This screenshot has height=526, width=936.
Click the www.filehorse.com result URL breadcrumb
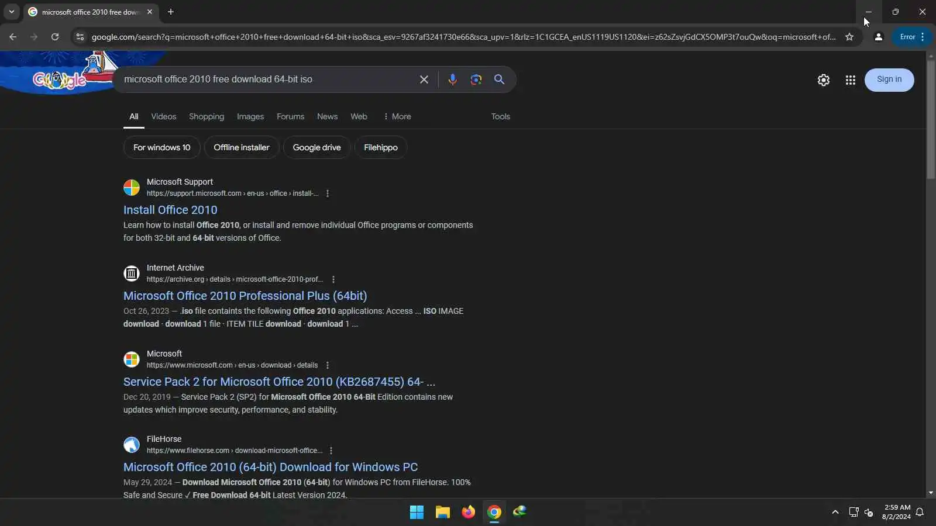234,451
